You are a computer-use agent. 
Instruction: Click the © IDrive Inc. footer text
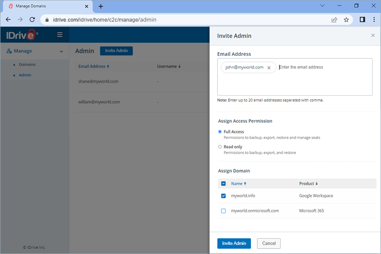coord(34,247)
